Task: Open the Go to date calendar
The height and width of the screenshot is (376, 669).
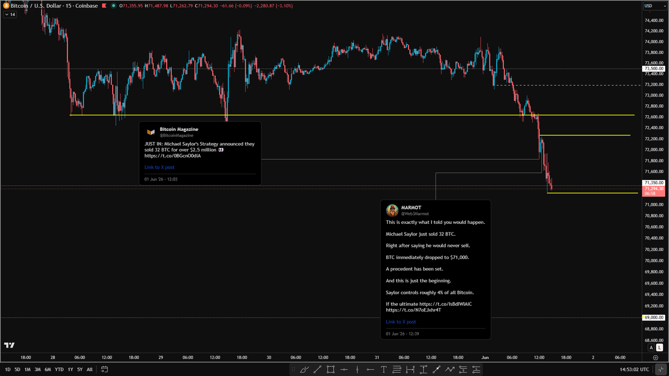Action: click(x=104, y=369)
